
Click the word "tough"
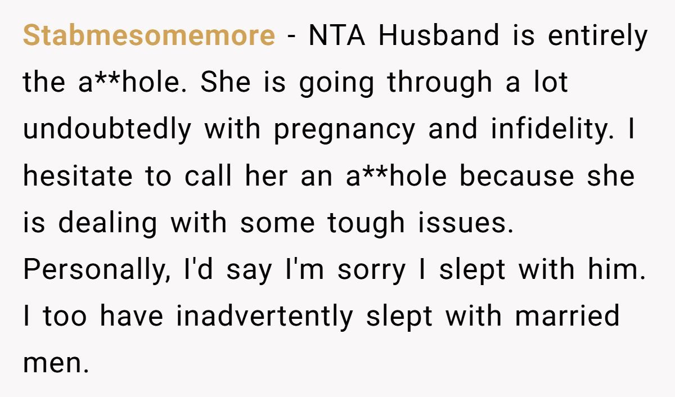(x=366, y=224)
